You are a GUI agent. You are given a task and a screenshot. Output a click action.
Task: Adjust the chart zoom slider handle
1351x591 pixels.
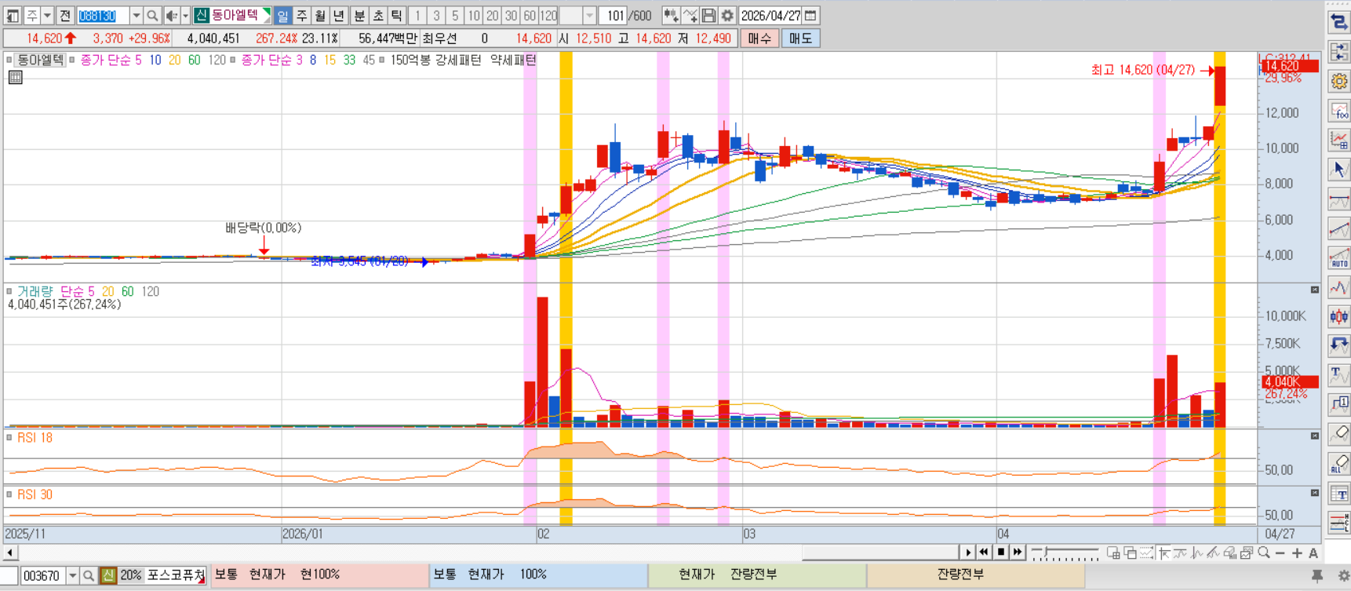tap(1046, 553)
